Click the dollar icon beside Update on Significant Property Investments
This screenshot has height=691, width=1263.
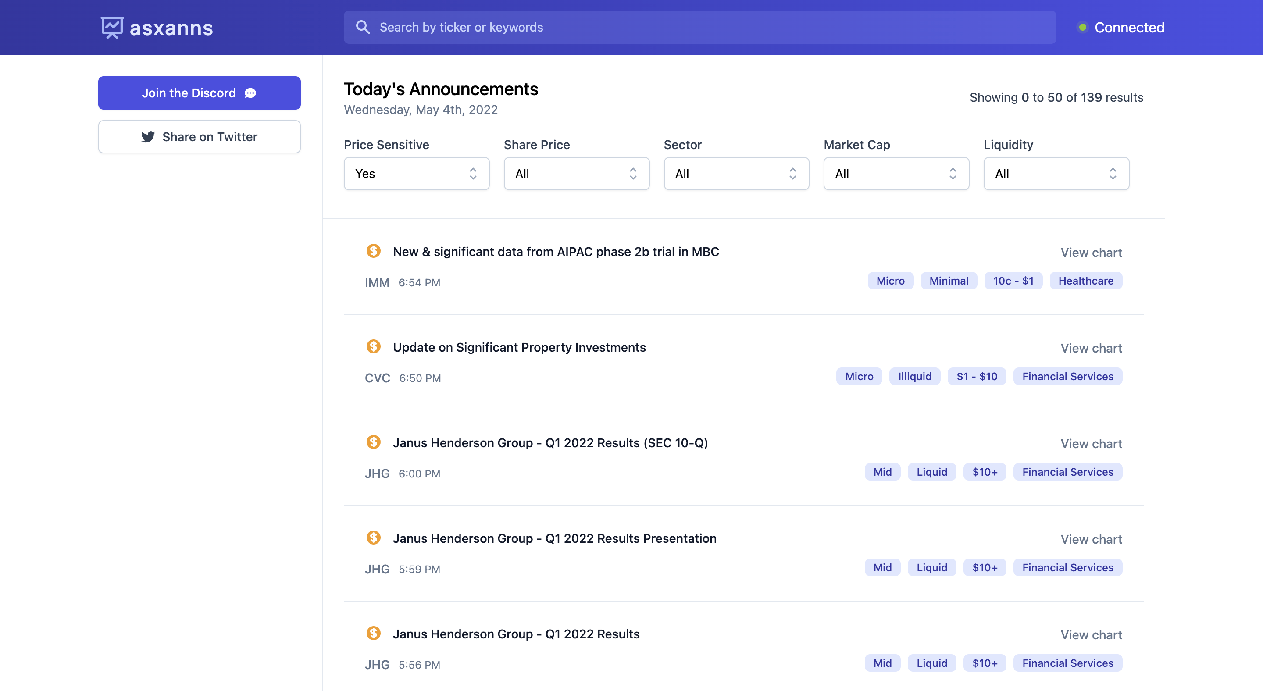(374, 346)
